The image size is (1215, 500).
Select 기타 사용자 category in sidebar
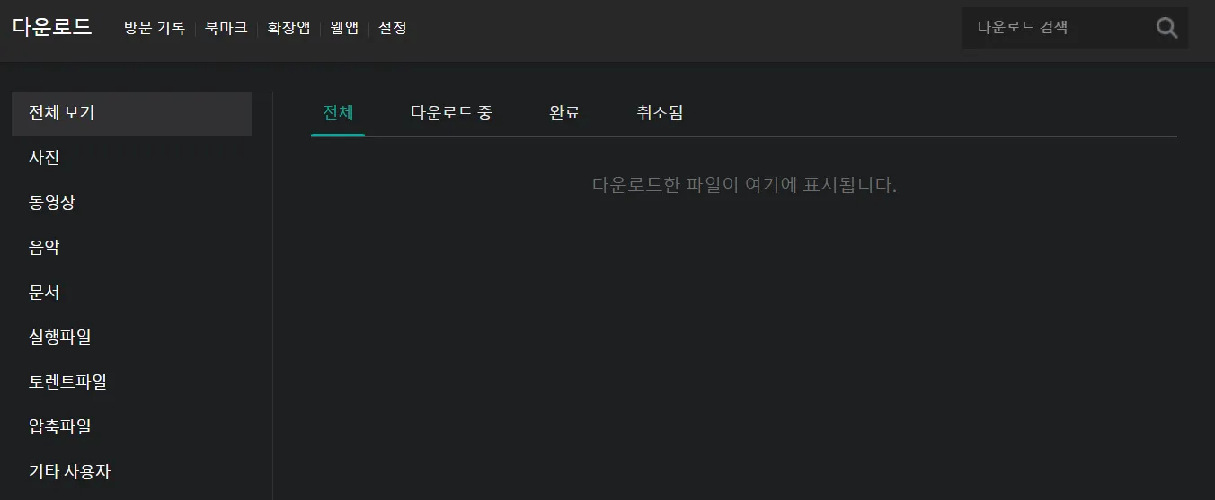[131, 471]
